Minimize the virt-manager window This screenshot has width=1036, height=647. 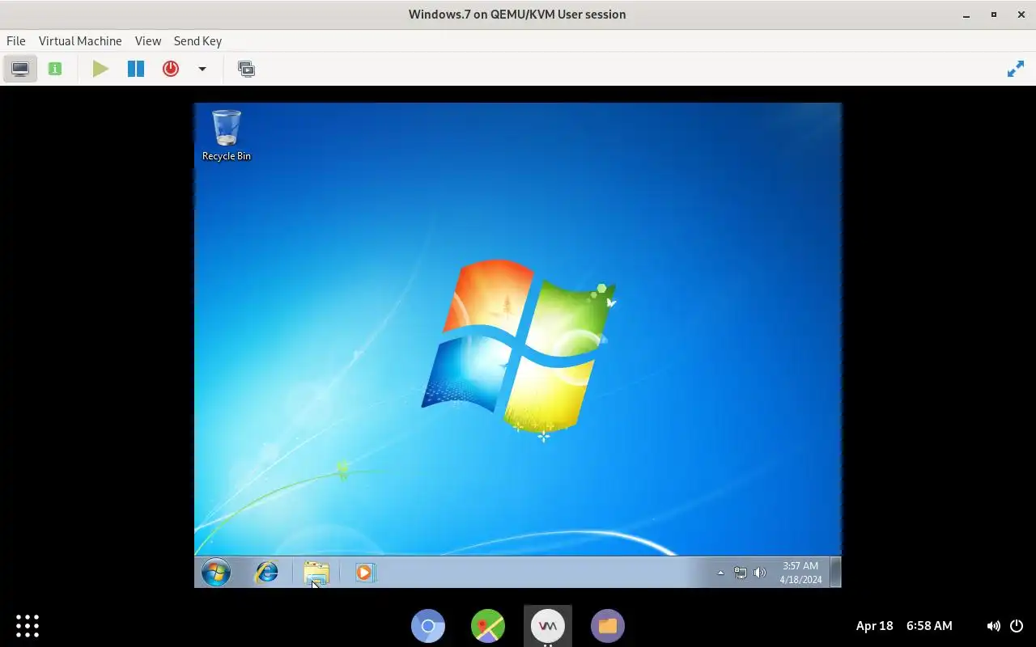tap(966, 15)
